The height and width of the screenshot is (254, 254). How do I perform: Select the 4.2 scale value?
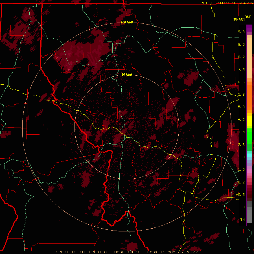pos(241,120)
